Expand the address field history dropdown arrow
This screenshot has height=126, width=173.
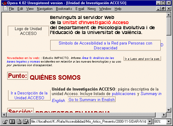coord(150,121)
